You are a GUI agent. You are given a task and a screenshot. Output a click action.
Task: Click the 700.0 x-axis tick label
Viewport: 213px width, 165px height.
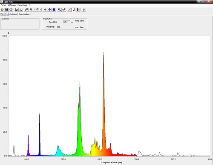click(x=136, y=159)
